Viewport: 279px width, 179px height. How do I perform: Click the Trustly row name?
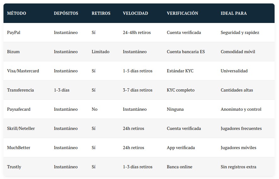tap(14, 167)
